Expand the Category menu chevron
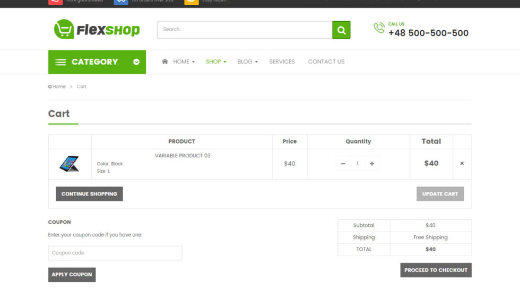This screenshot has height=292, width=520. click(x=136, y=62)
